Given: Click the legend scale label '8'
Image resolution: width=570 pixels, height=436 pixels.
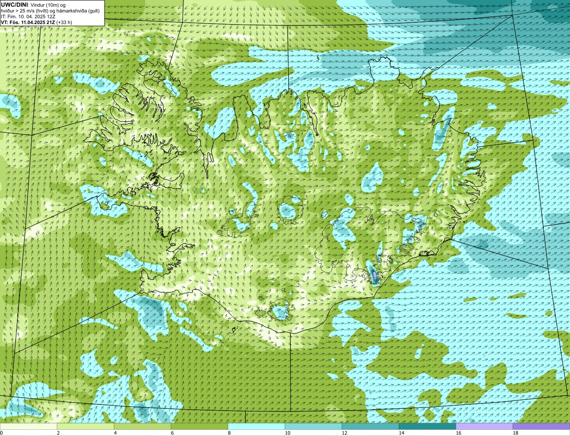Looking at the screenshot, I should (x=229, y=433).
